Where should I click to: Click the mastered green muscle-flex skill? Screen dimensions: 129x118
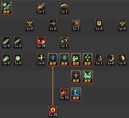tap(76, 60)
